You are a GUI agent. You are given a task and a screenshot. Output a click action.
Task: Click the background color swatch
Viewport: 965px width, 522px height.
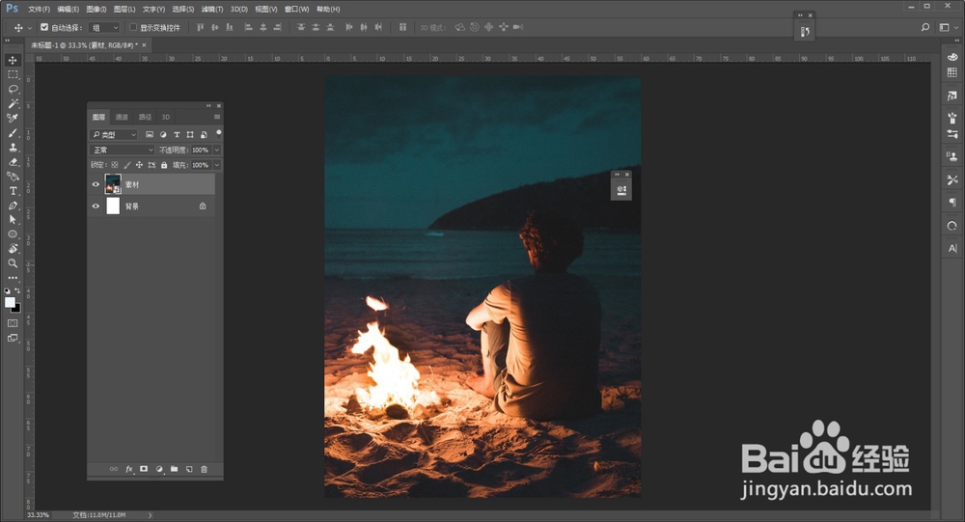click(x=17, y=309)
